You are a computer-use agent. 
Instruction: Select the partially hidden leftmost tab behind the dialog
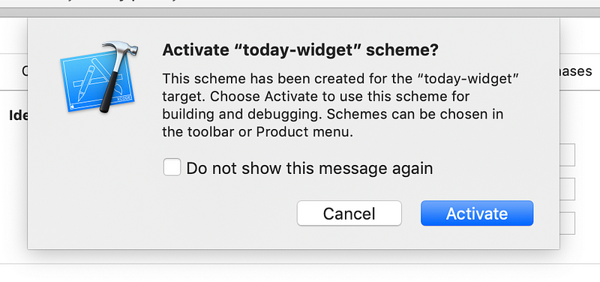[25, 71]
